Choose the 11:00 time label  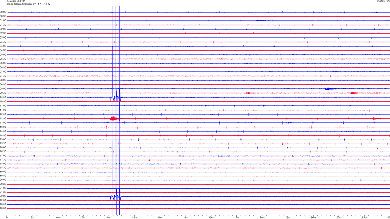tap(3, 106)
